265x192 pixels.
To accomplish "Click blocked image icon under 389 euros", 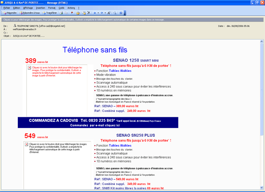I will (29, 68).
